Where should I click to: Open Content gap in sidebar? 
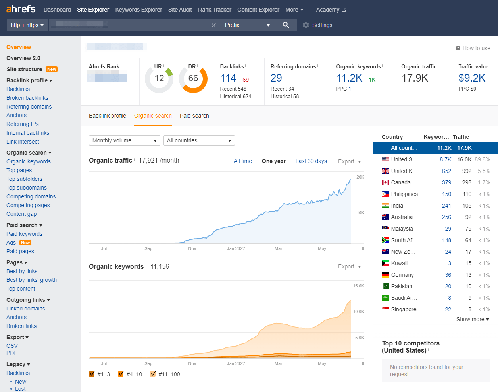coord(21,214)
